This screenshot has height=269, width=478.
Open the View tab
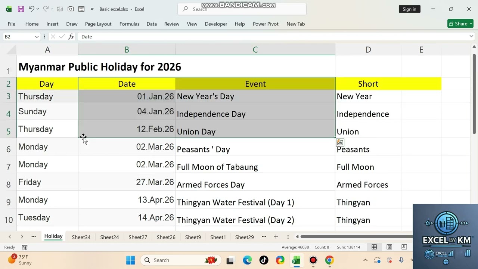coord(192,24)
